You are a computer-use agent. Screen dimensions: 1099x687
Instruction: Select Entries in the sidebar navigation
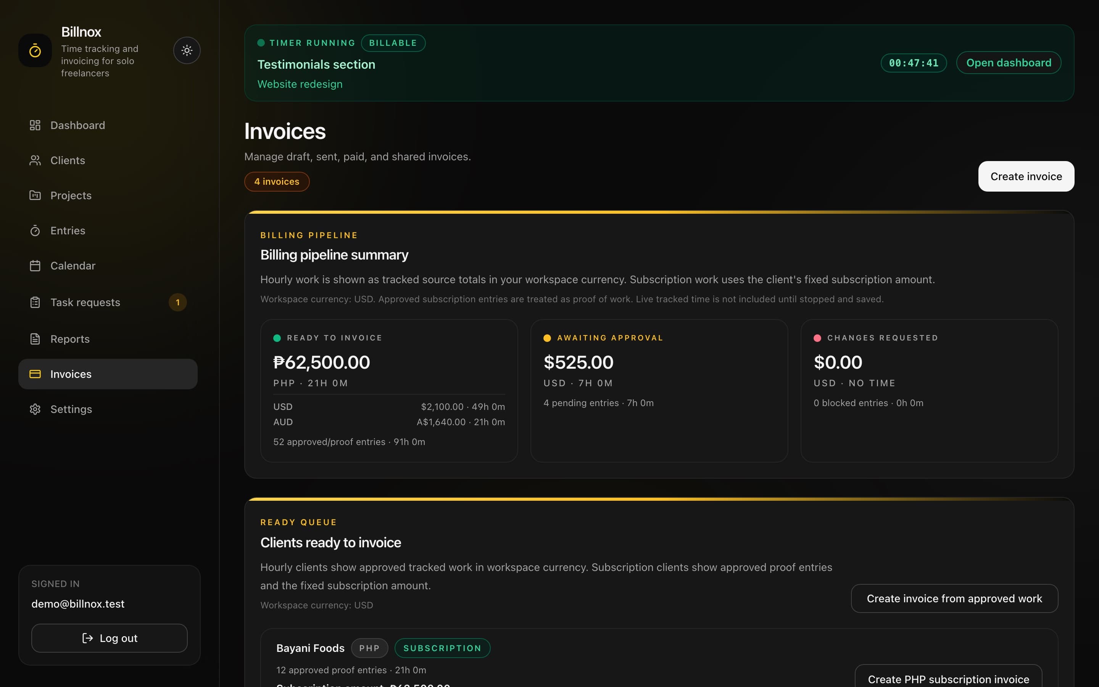tap(108, 231)
